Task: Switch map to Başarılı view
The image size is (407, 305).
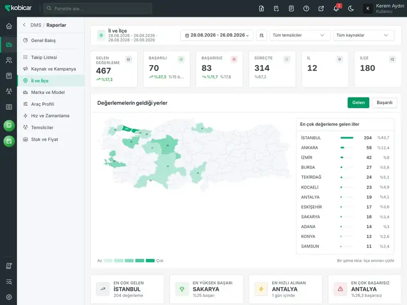Action: point(385,103)
